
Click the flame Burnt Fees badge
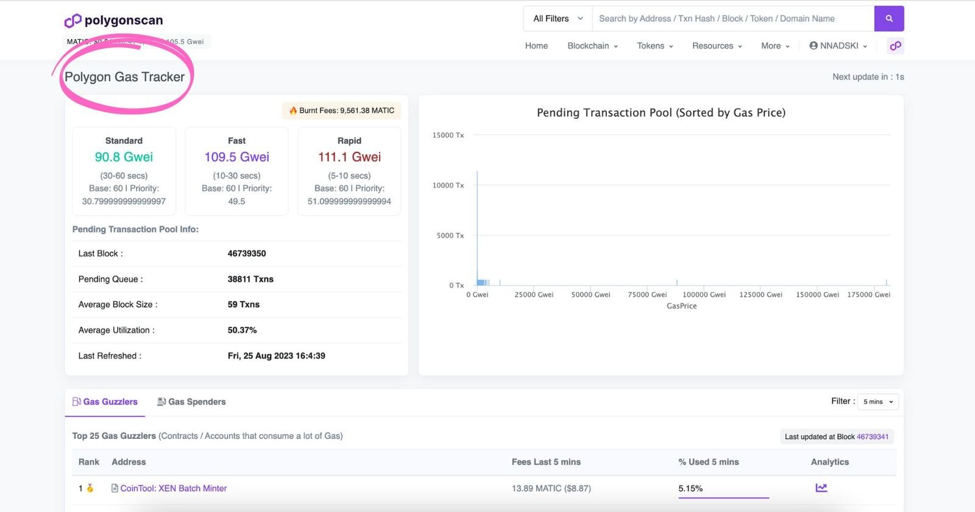point(341,110)
